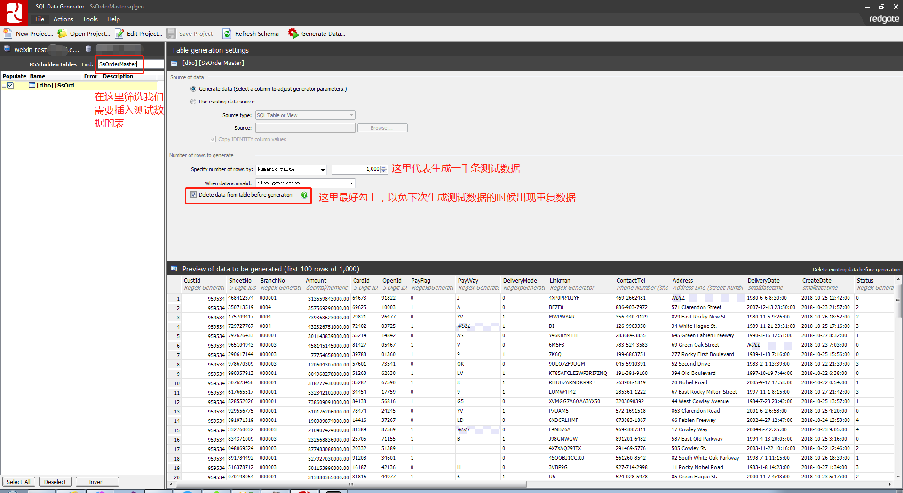This screenshot has width=903, height=493.
Task: Uncheck Delete data from table before generation
Action: [193, 195]
